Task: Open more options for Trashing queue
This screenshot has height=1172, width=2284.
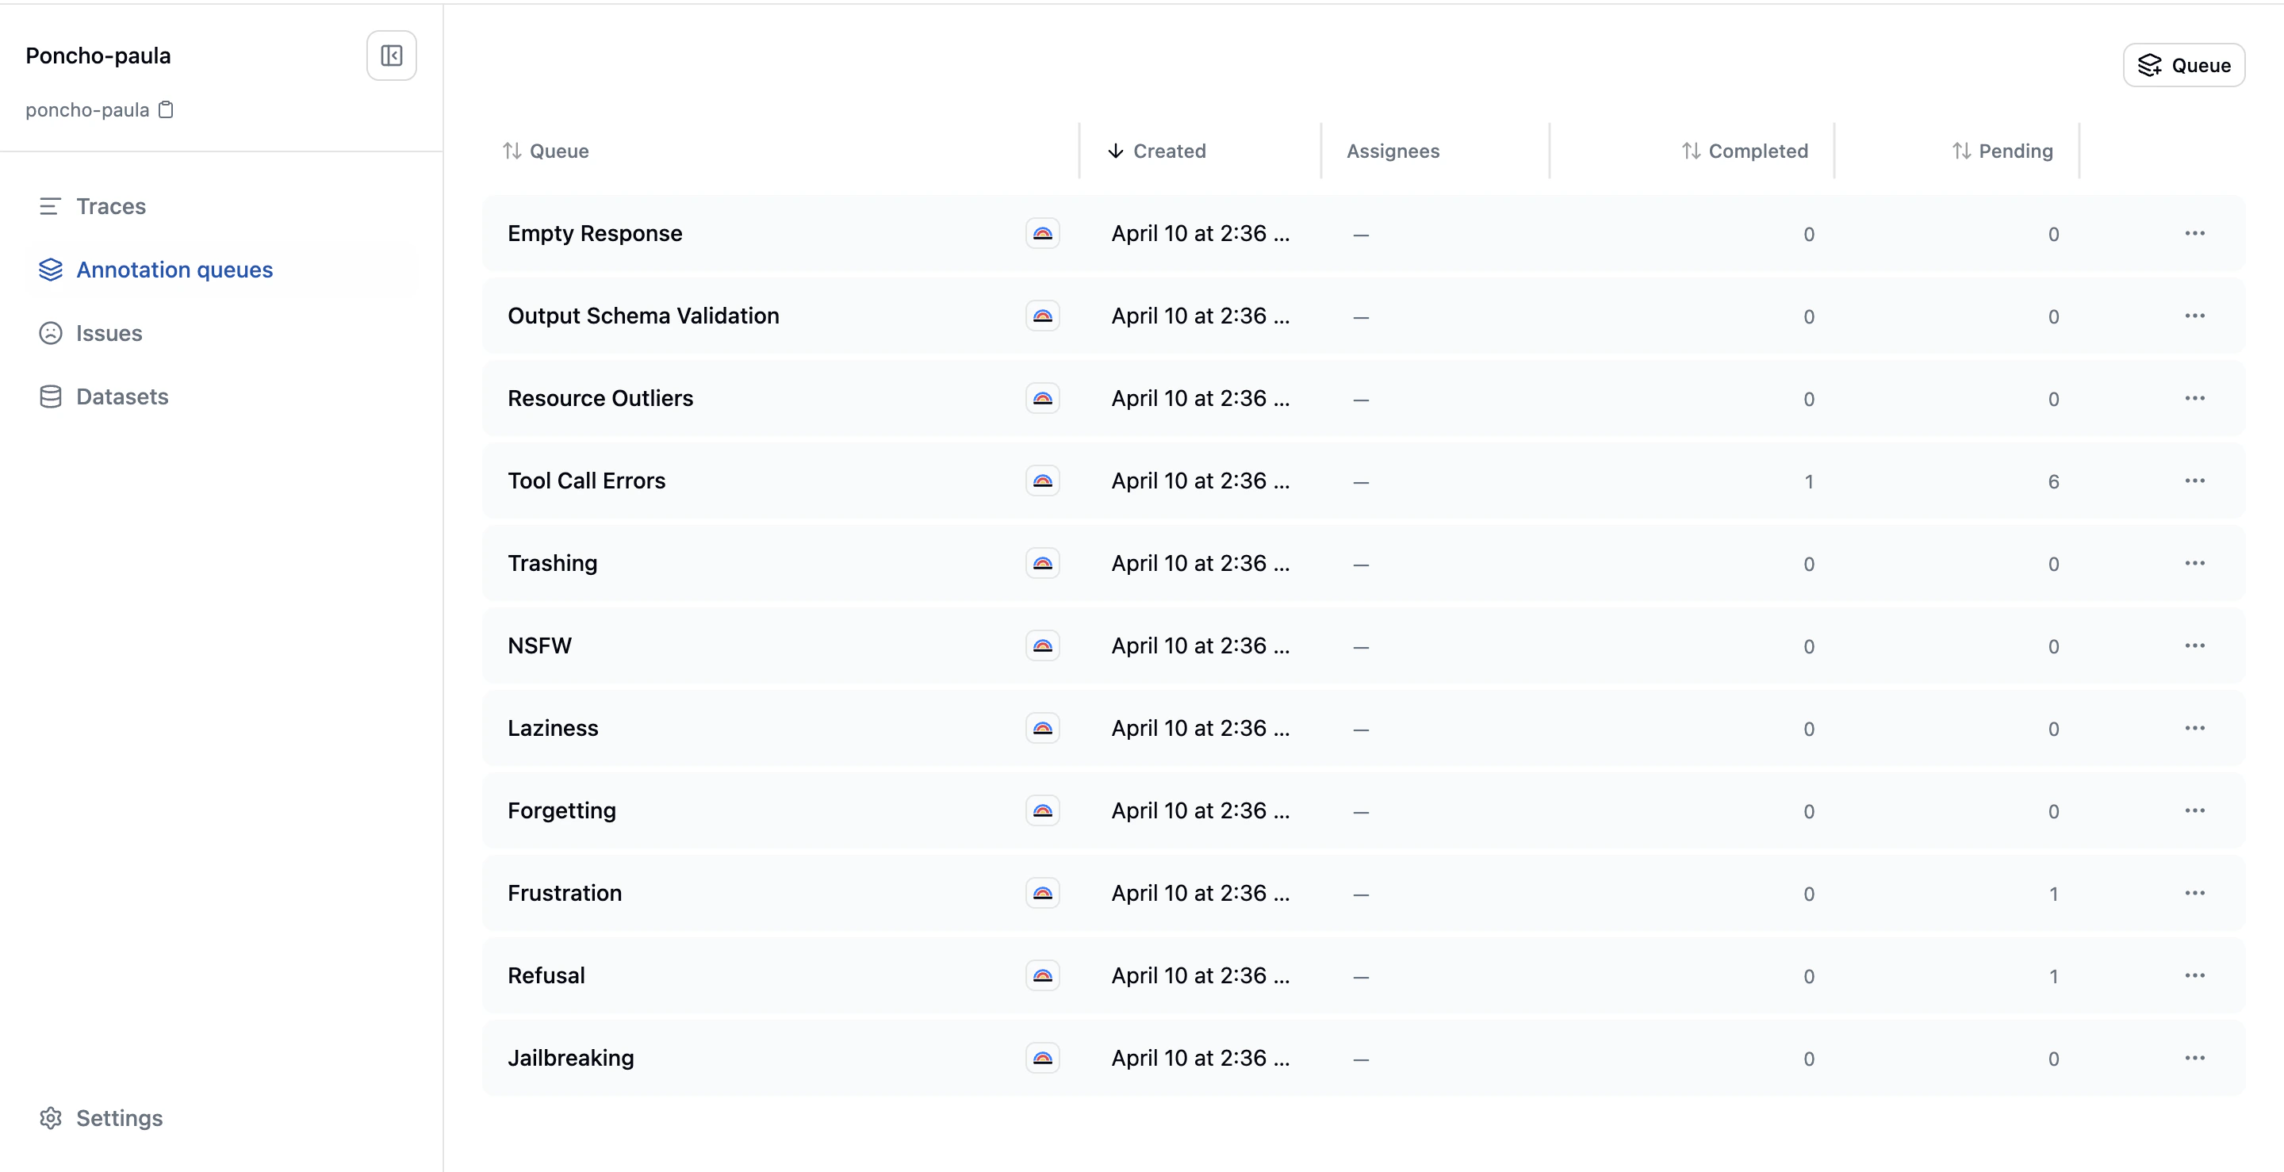Action: (x=2194, y=563)
